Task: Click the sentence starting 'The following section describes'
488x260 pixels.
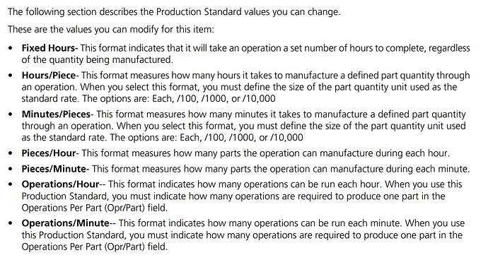Action: click(174, 12)
